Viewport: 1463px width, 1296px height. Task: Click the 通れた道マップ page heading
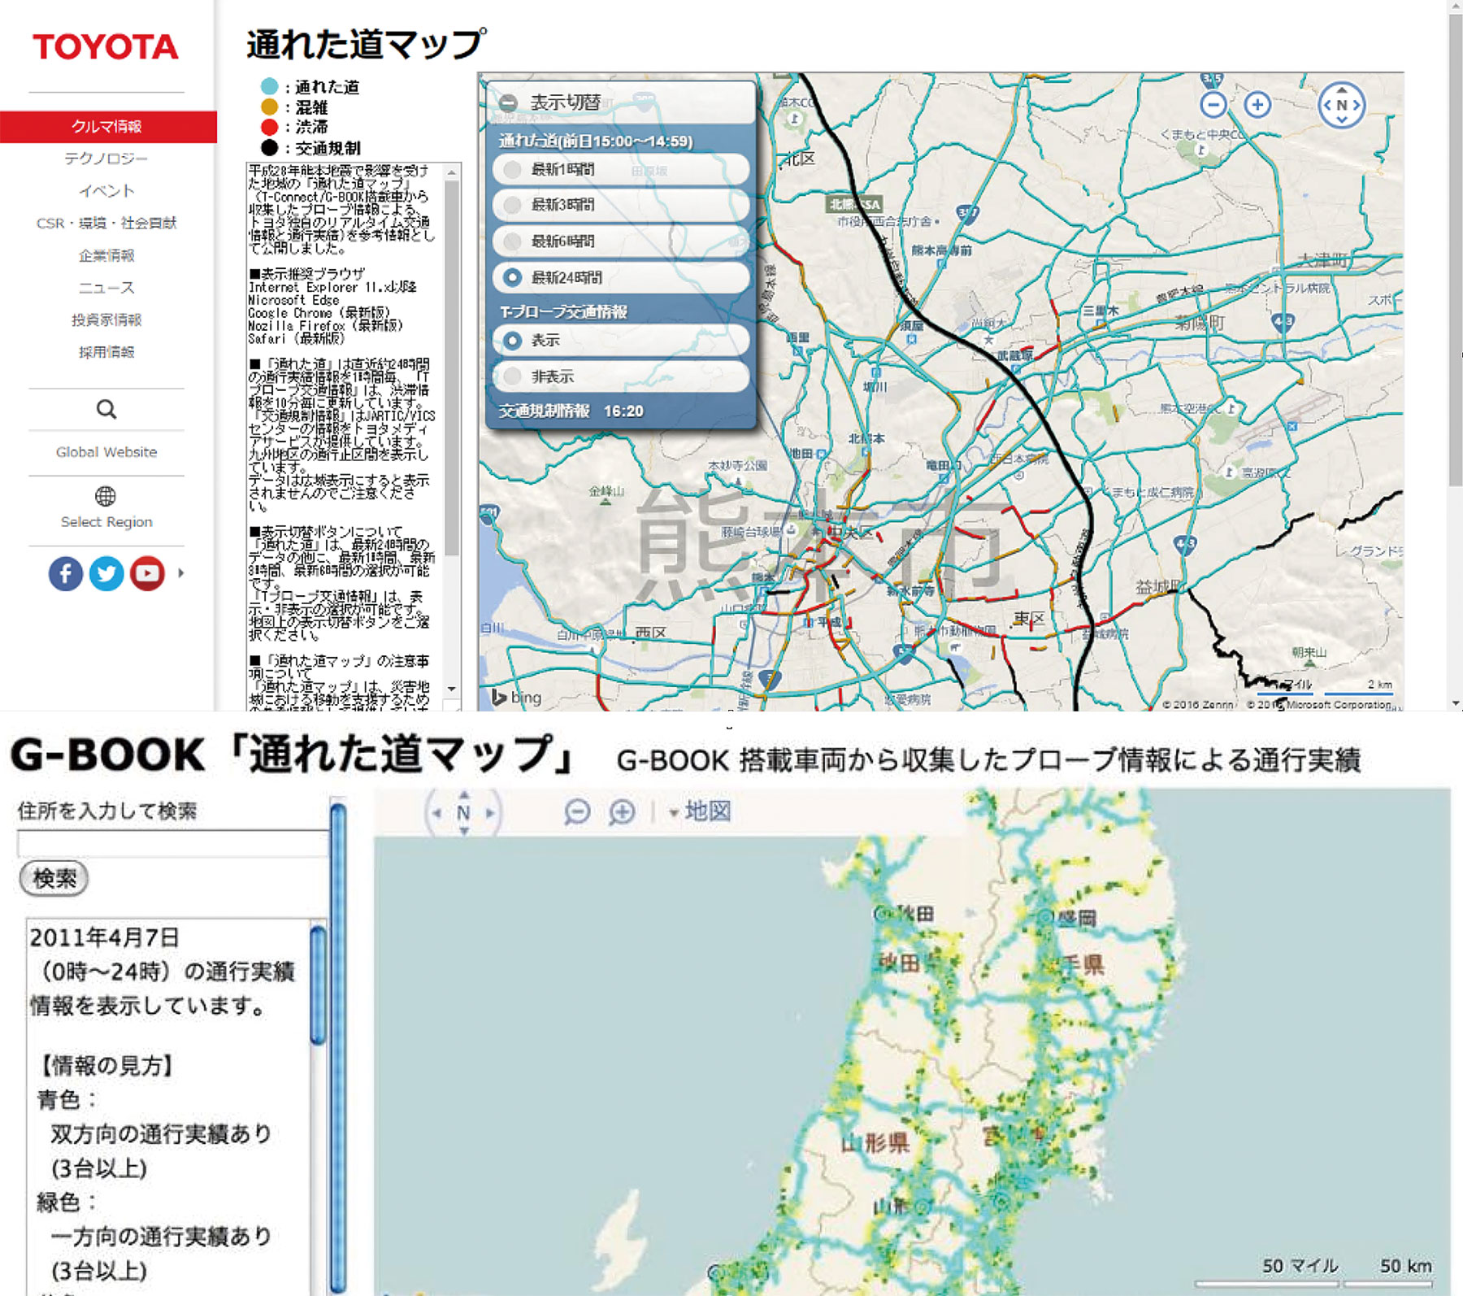coord(367,44)
